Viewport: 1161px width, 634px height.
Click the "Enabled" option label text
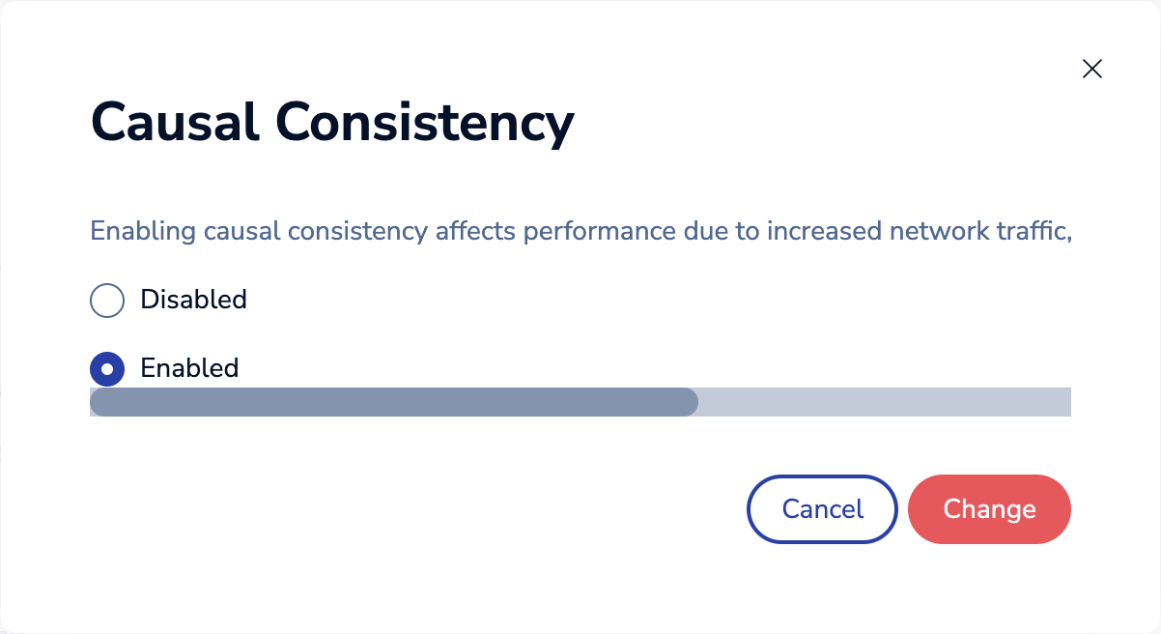click(189, 368)
